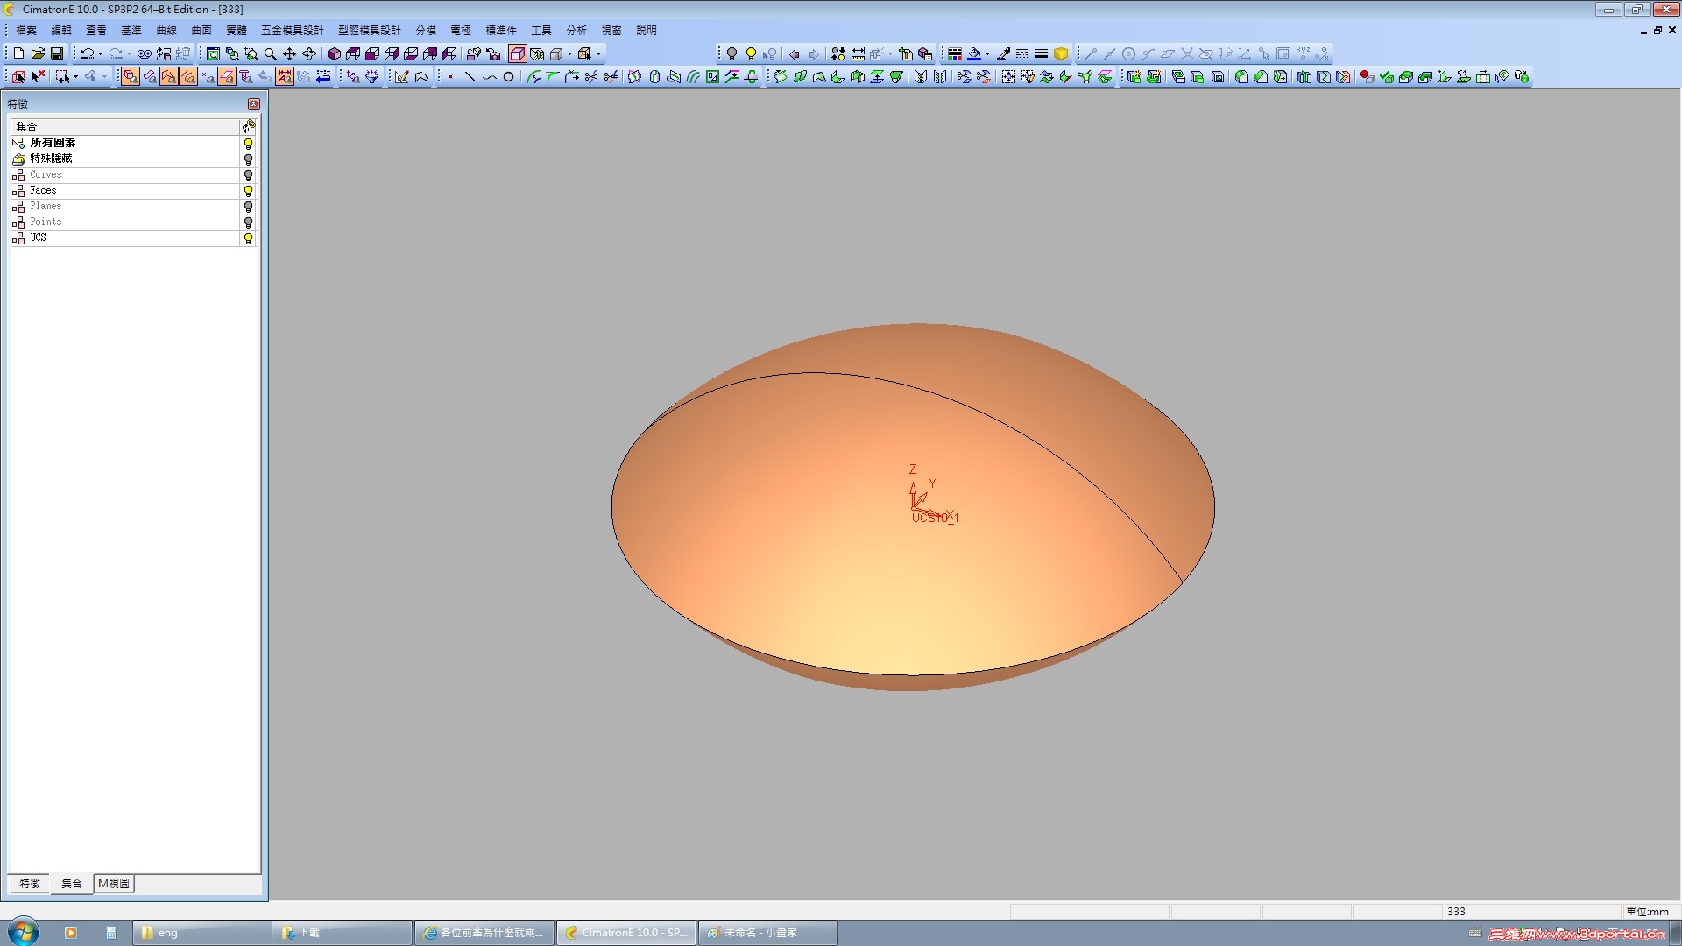This screenshot has height=946, width=1682.
Task: Pick the magnifying glass Zoom tool
Action: [271, 53]
